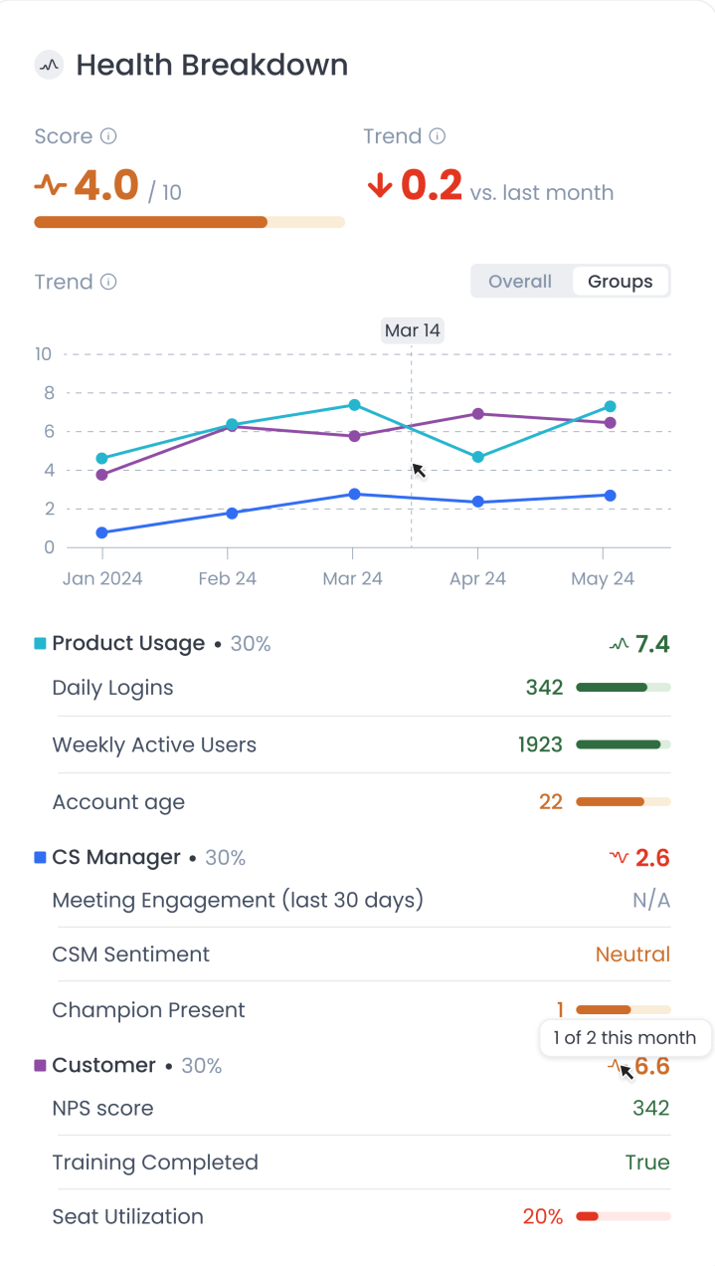This screenshot has width=715, height=1266.
Task: Click the blue CS Manager legend square
Action: [40, 857]
